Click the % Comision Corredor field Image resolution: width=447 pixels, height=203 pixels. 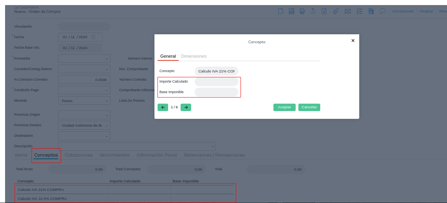click(x=84, y=80)
